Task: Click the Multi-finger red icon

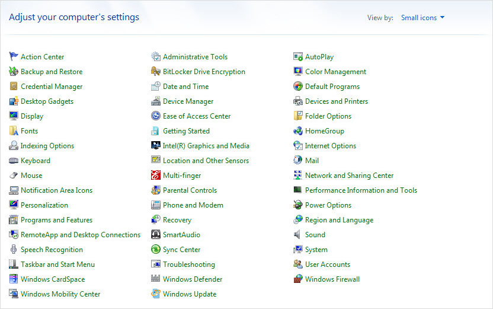Action: tap(156, 175)
